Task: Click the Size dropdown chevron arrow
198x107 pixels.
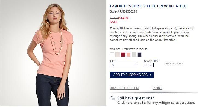Action: [135, 65]
